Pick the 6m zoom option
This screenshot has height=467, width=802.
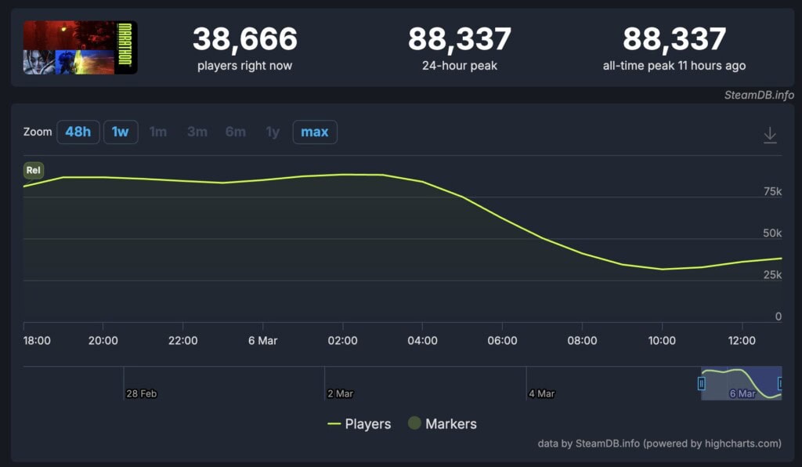(x=235, y=132)
